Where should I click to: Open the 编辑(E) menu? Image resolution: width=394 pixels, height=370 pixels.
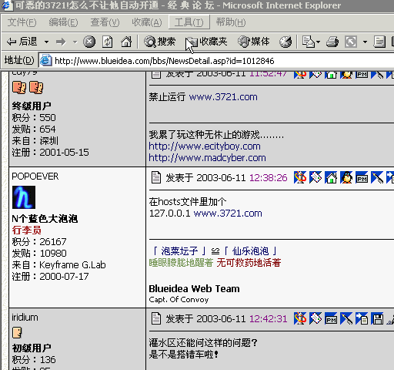pos(63,22)
